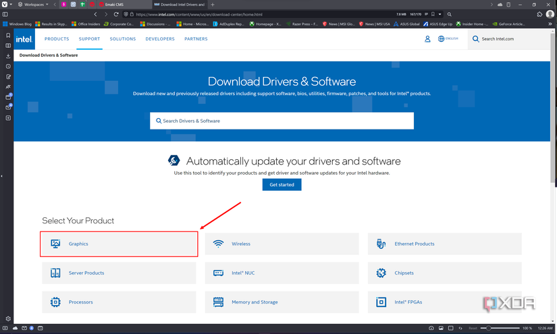The height and width of the screenshot is (334, 557).
Task: Open Intel account sign-in icon
Action: pyautogui.click(x=427, y=38)
